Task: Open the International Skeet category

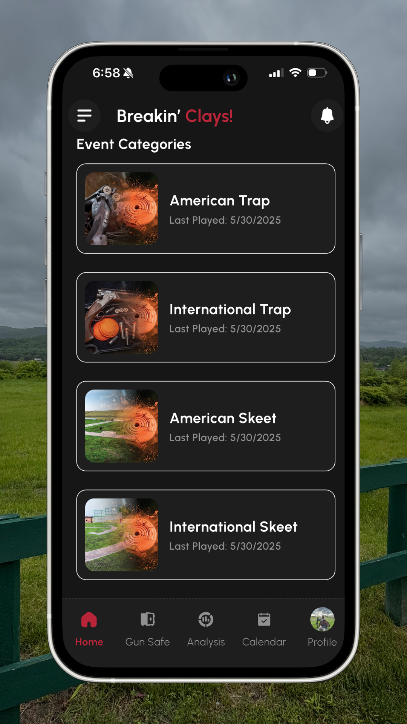Action: (206, 535)
